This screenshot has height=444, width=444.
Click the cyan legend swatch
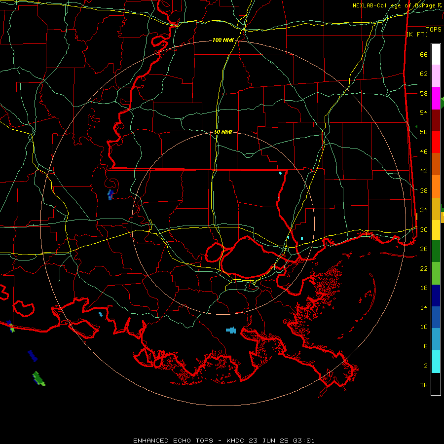436,362
